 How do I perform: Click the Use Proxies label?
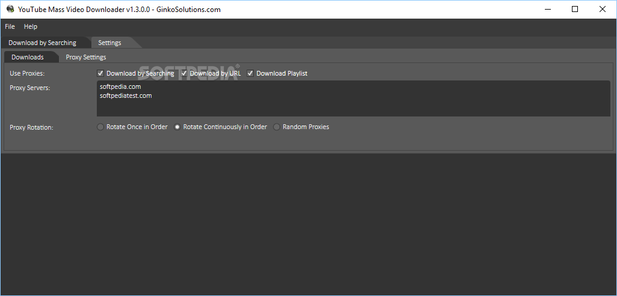(27, 73)
